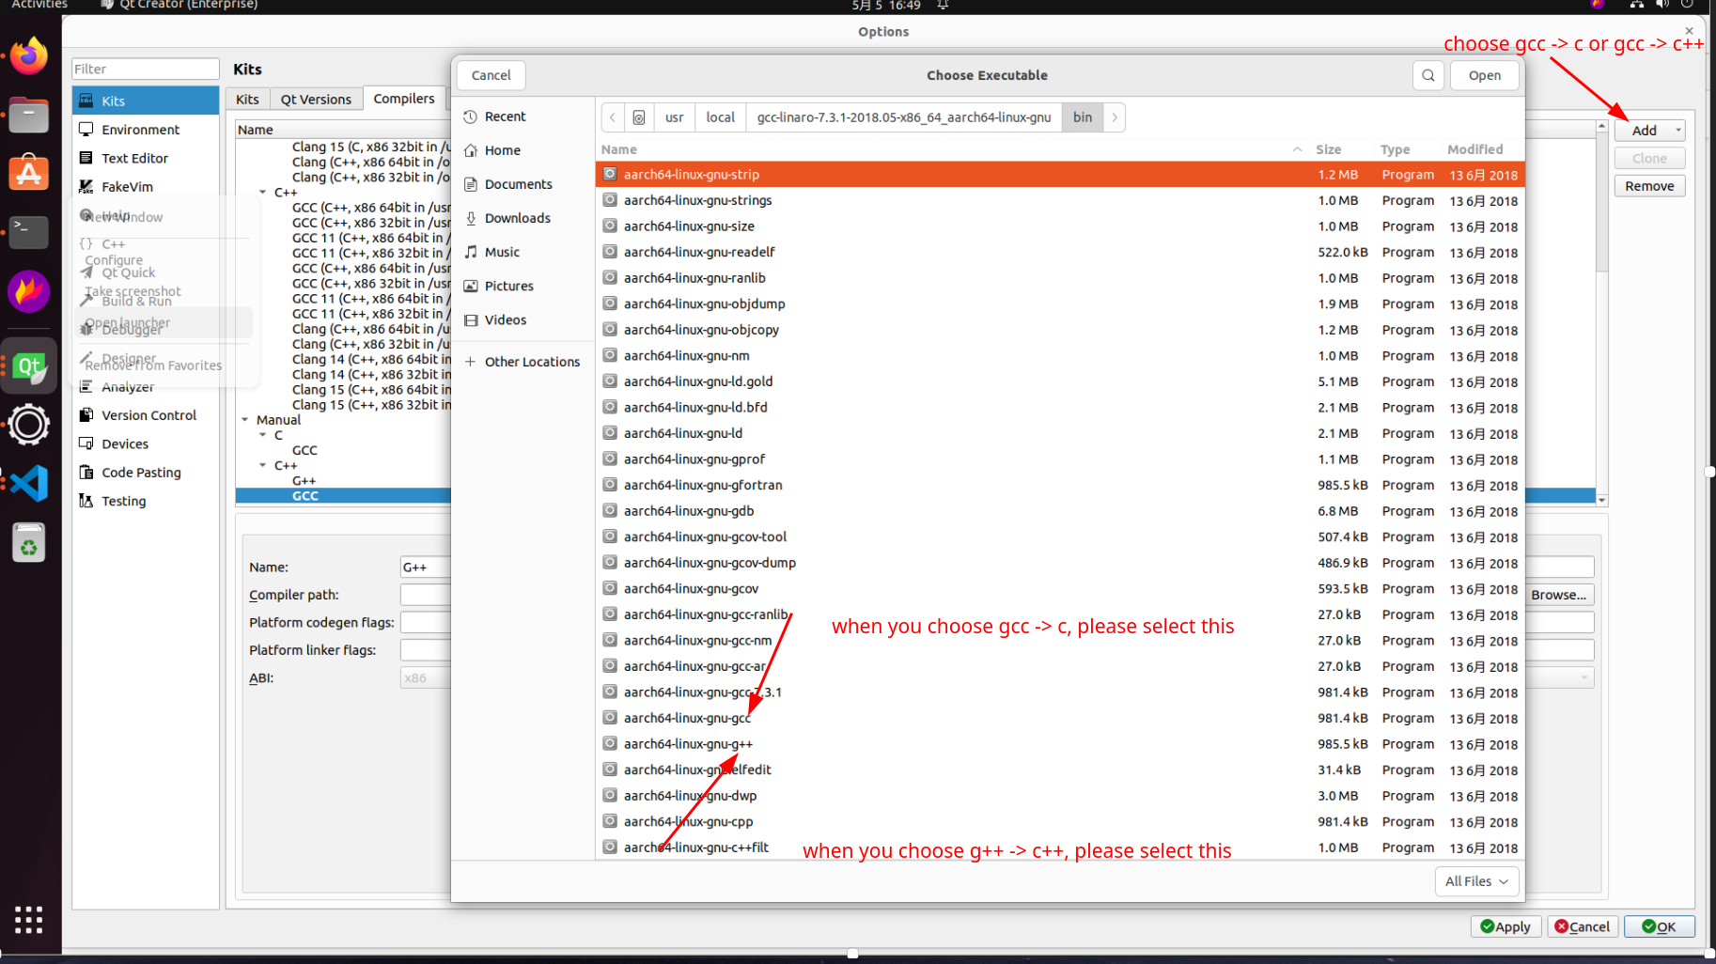Open the Recent files sidebar location
The height and width of the screenshot is (964, 1716).
click(505, 117)
